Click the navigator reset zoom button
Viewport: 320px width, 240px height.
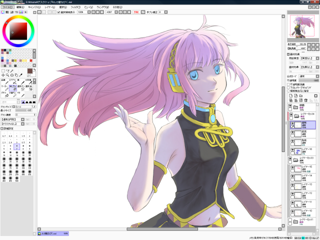click(x=317, y=44)
